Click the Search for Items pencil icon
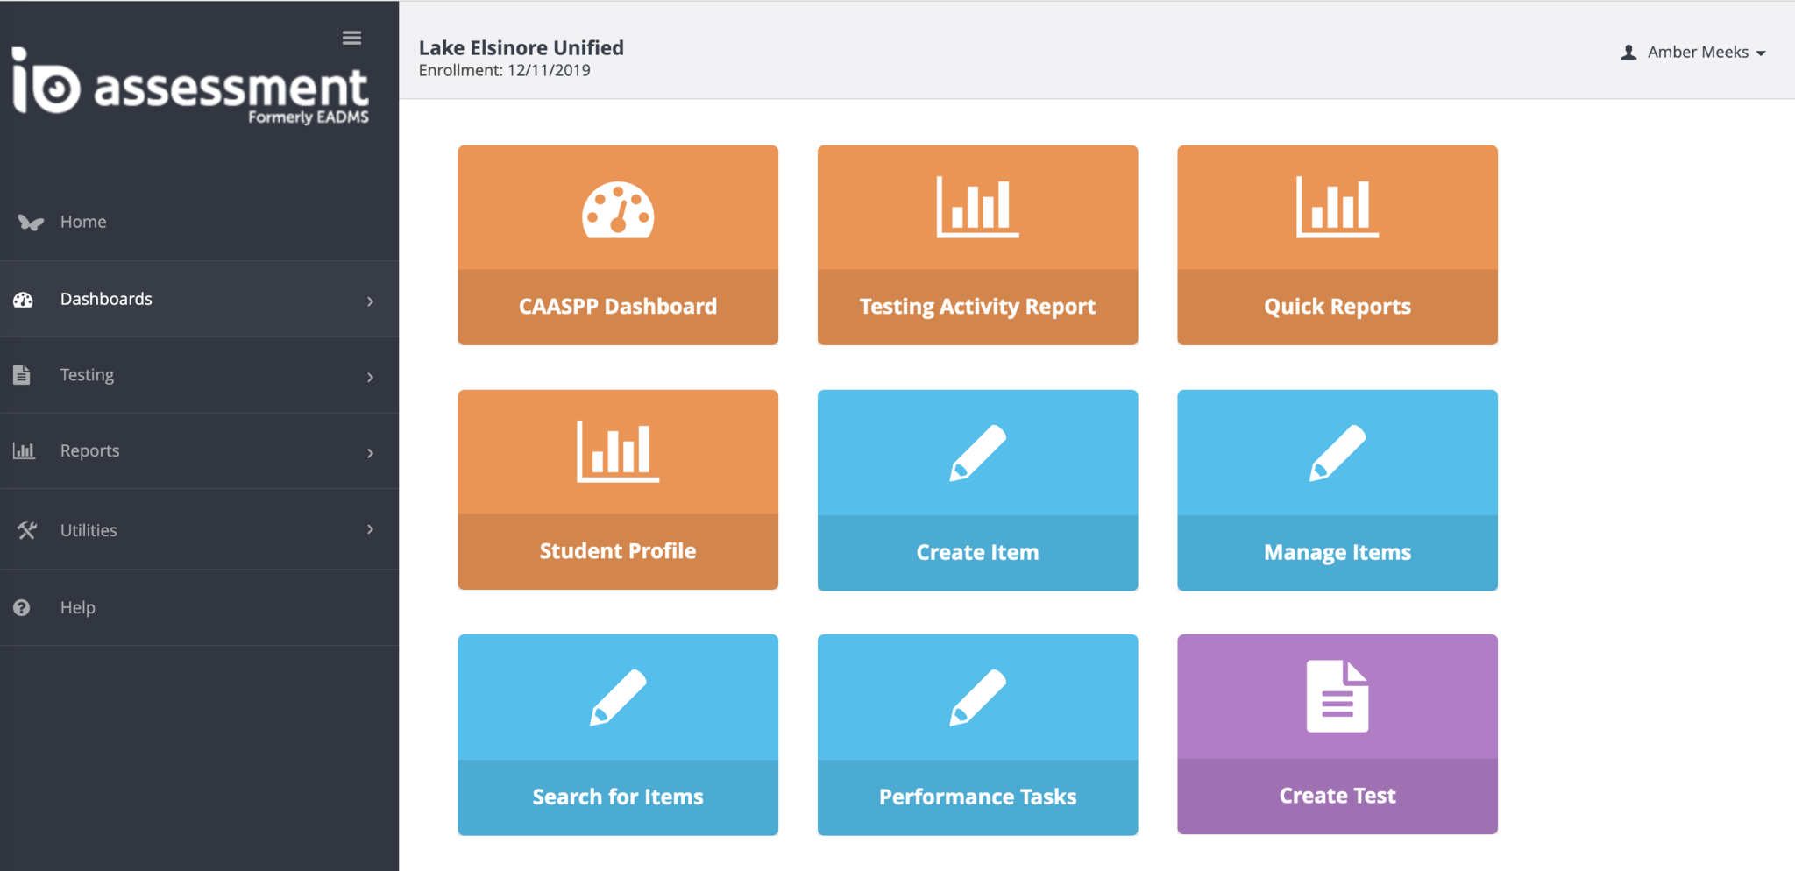1795x871 pixels. (x=618, y=698)
